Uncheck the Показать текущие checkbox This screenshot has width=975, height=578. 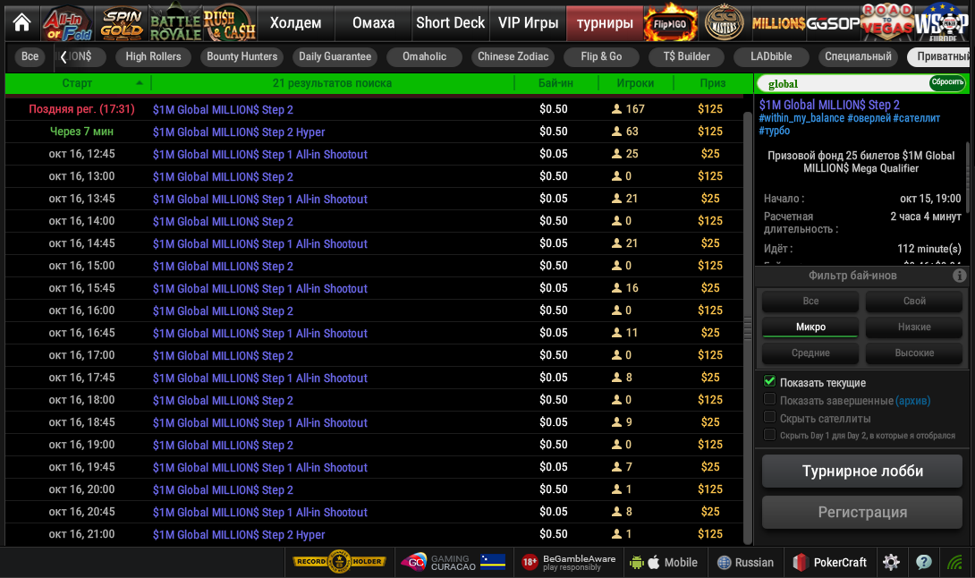(x=769, y=382)
